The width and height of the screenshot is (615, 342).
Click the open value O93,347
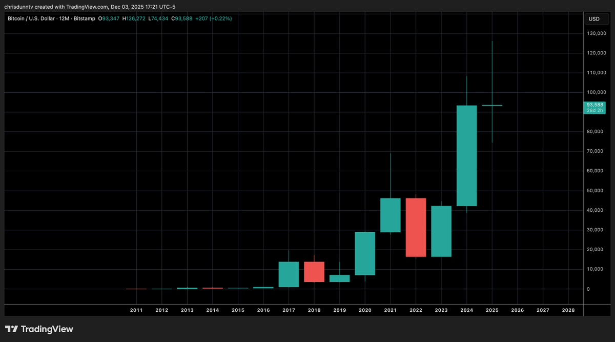pos(109,18)
